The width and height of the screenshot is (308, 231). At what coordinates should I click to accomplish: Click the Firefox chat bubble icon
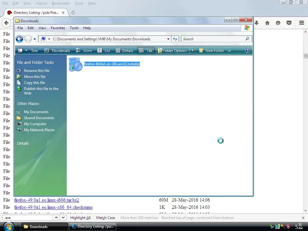pos(278,23)
